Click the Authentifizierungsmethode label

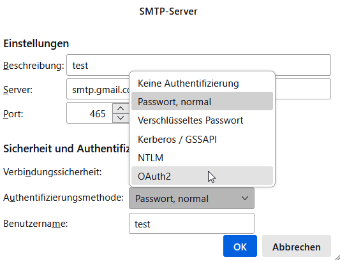tap(63, 198)
